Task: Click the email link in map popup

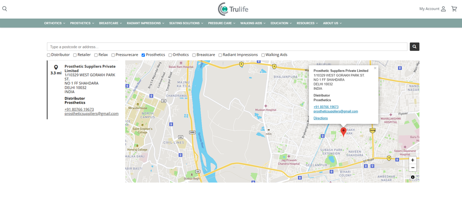Action: (335, 111)
